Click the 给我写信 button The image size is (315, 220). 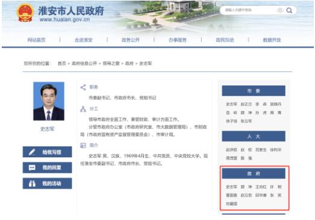[47, 152]
